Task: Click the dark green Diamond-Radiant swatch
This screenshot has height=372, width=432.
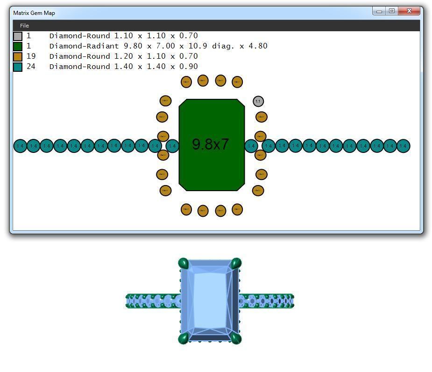Action: (18, 47)
